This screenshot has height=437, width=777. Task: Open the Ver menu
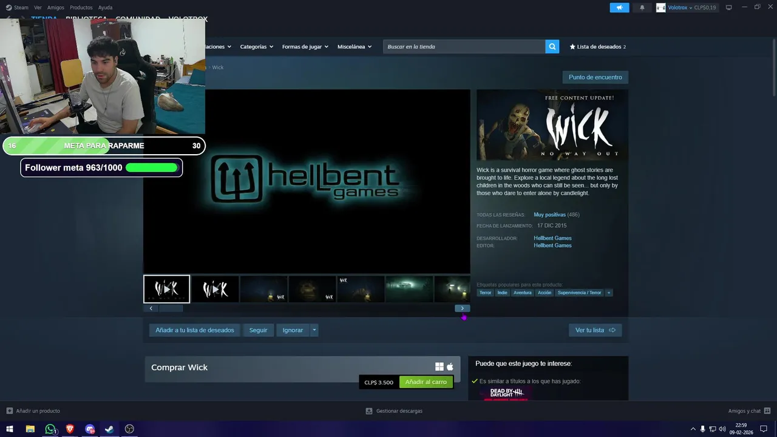tap(38, 7)
